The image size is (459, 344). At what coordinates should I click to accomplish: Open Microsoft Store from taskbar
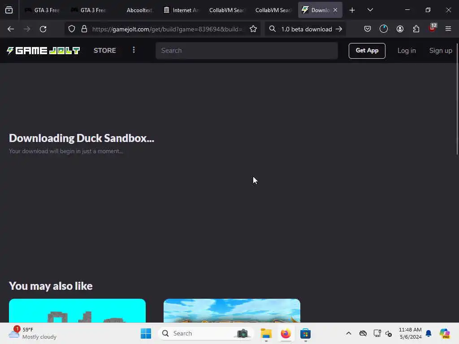tap(305, 333)
